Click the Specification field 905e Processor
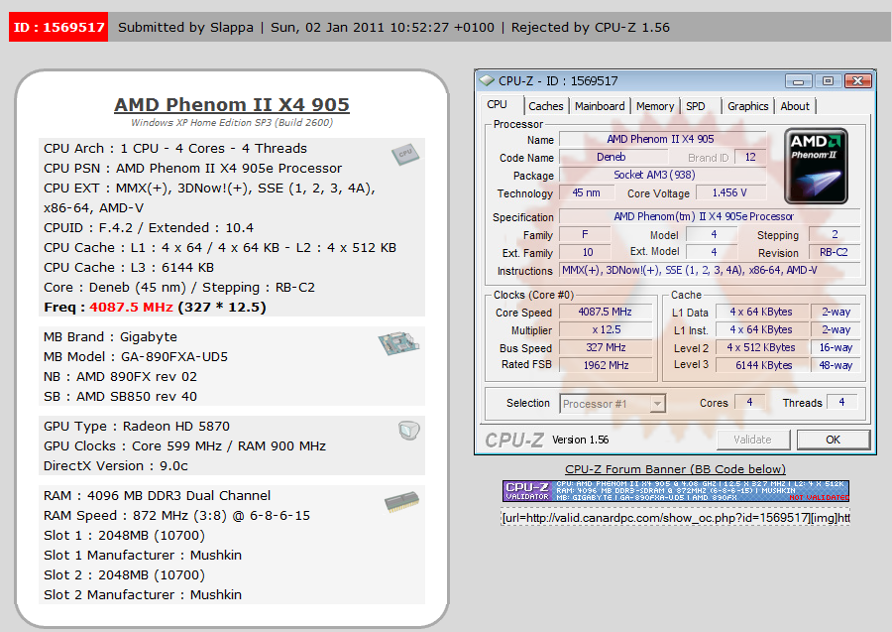The image size is (892, 632). [709, 216]
